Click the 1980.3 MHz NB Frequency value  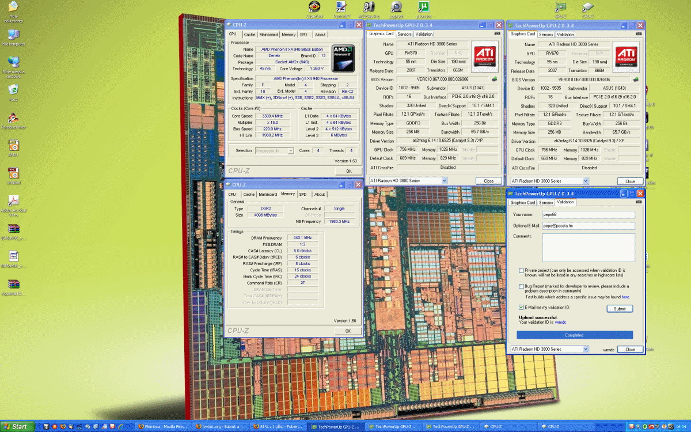339,221
